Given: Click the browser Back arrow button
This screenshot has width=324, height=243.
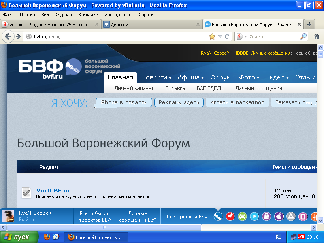Looking at the screenshot, I should [8, 37].
